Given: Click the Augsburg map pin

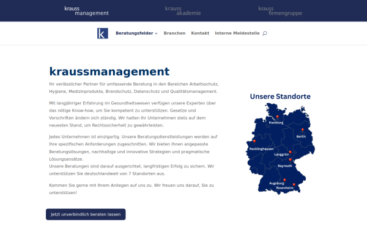Looking at the screenshot, I should (284, 181).
